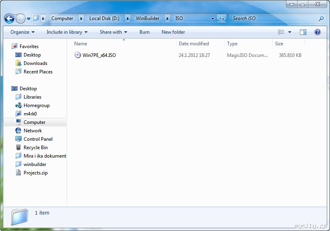
Task: Click the Recycle Bin trash icon
Action: 18,147
